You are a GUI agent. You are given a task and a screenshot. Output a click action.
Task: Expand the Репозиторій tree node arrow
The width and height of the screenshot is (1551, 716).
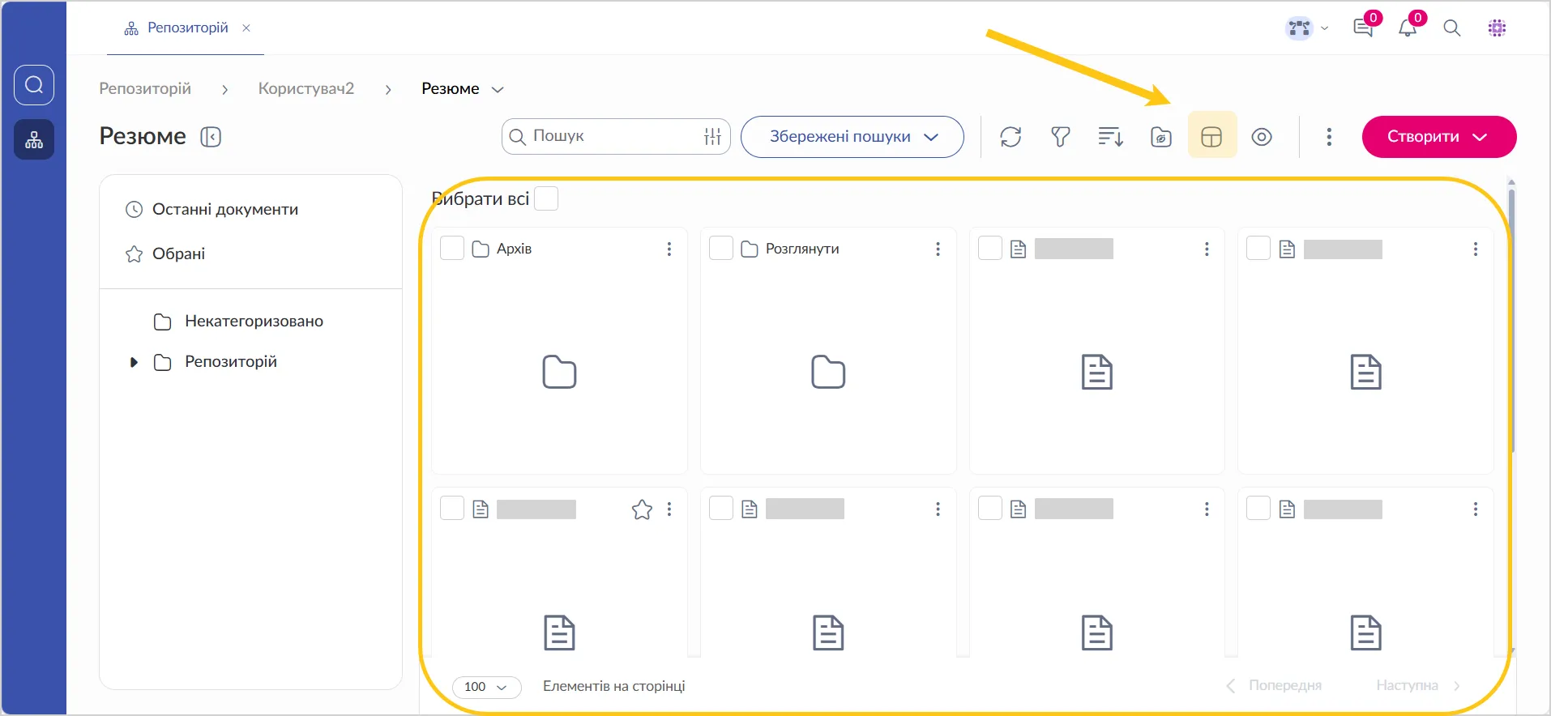tap(134, 362)
